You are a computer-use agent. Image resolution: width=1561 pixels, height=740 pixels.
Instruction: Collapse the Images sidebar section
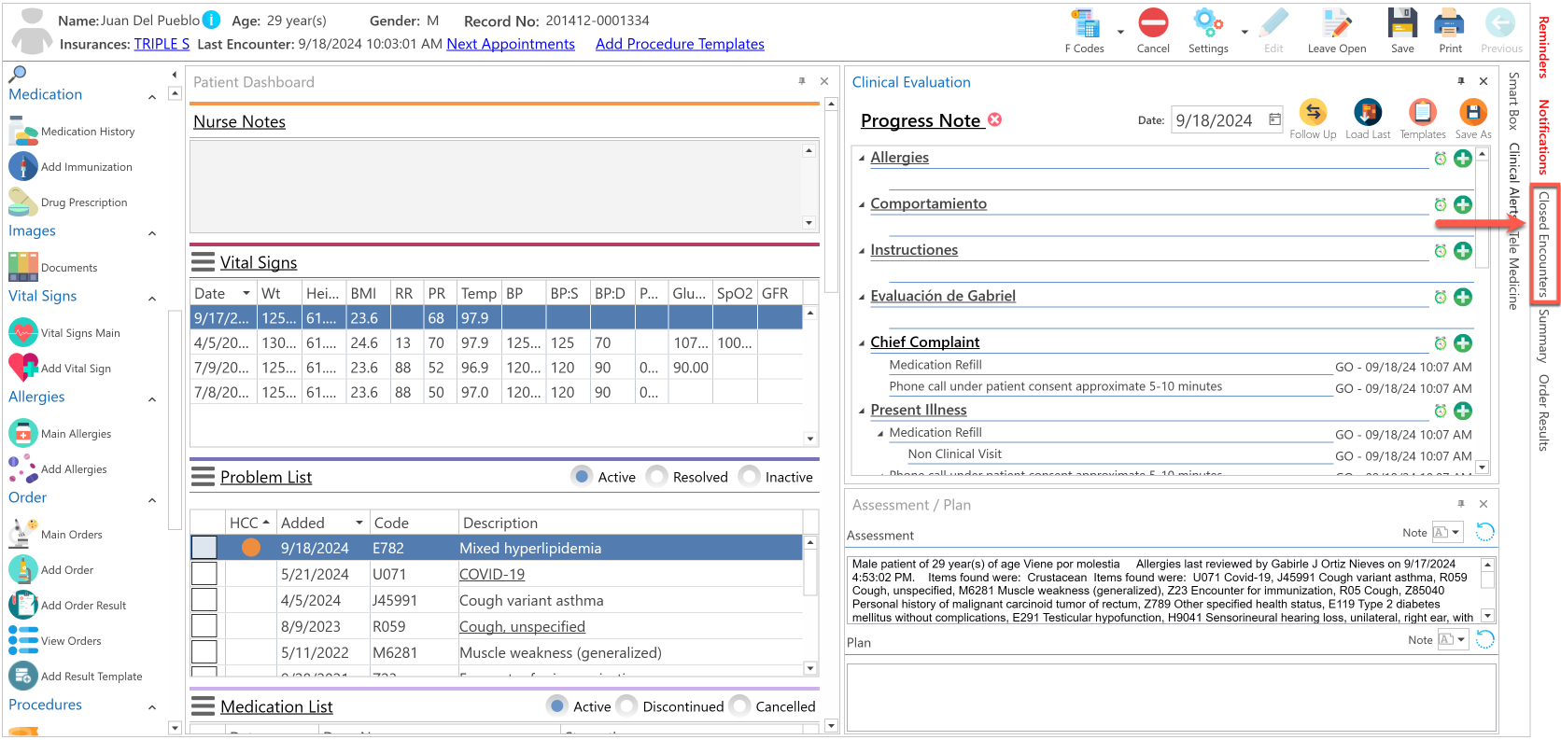click(152, 233)
